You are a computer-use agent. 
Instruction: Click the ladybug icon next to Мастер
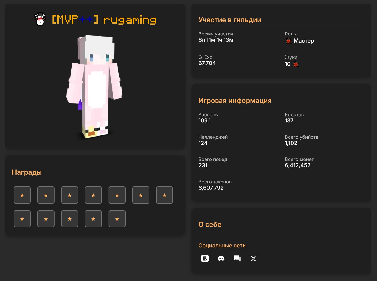[289, 41]
